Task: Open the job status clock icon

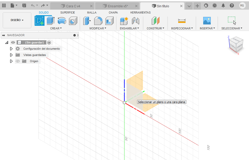Action: coord(215,6)
